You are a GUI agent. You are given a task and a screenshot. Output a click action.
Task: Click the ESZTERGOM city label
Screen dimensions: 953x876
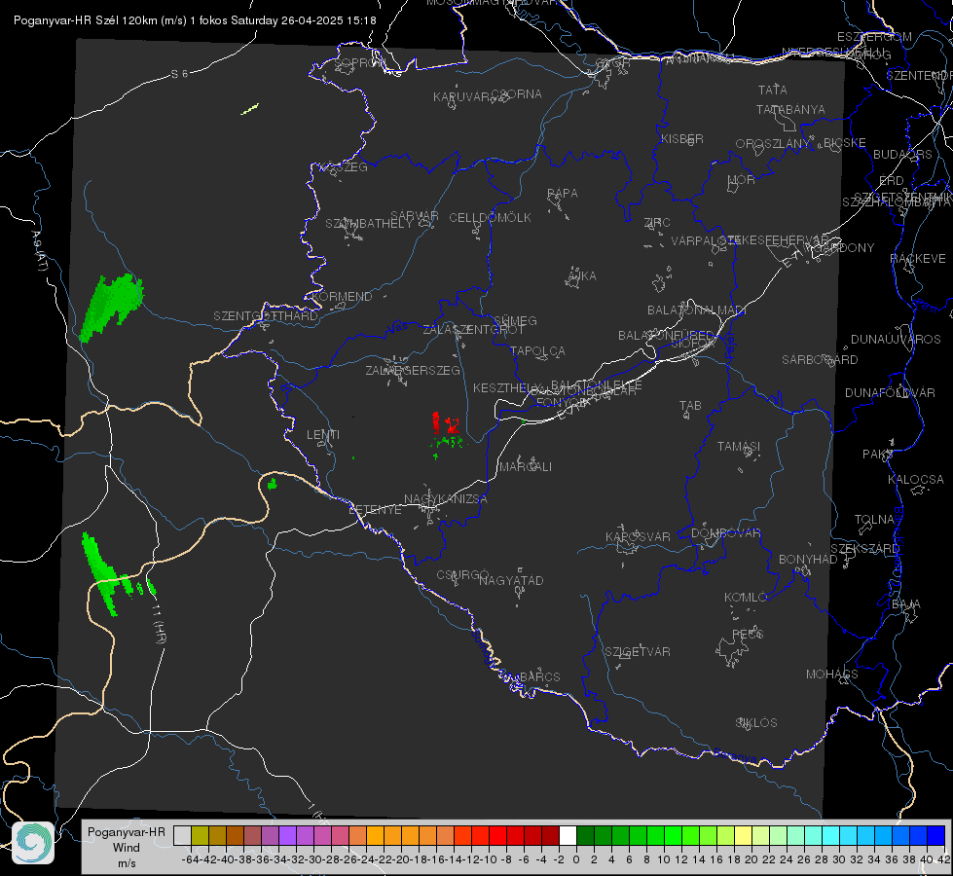874,37
